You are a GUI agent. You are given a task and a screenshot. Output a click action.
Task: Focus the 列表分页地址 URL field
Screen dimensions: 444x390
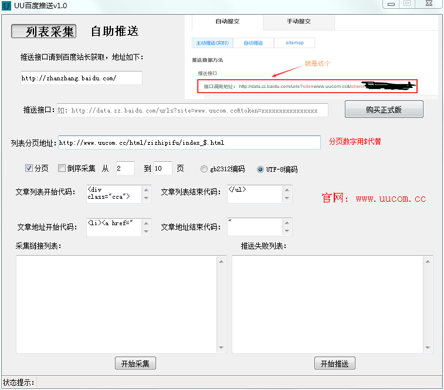pyautogui.click(x=189, y=143)
